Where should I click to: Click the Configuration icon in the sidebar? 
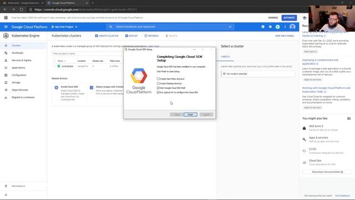tap(6, 75)
